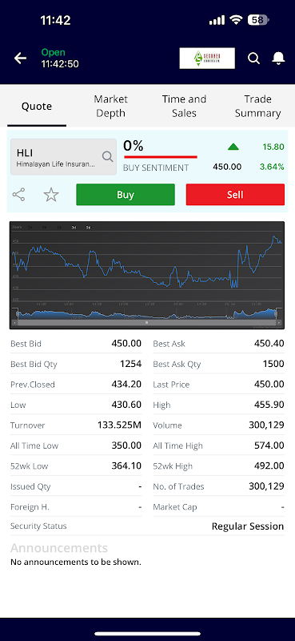Click the left arrow of chart scrollbar
The height and width of the screenshot is (641, 295).
pos(15,323)
